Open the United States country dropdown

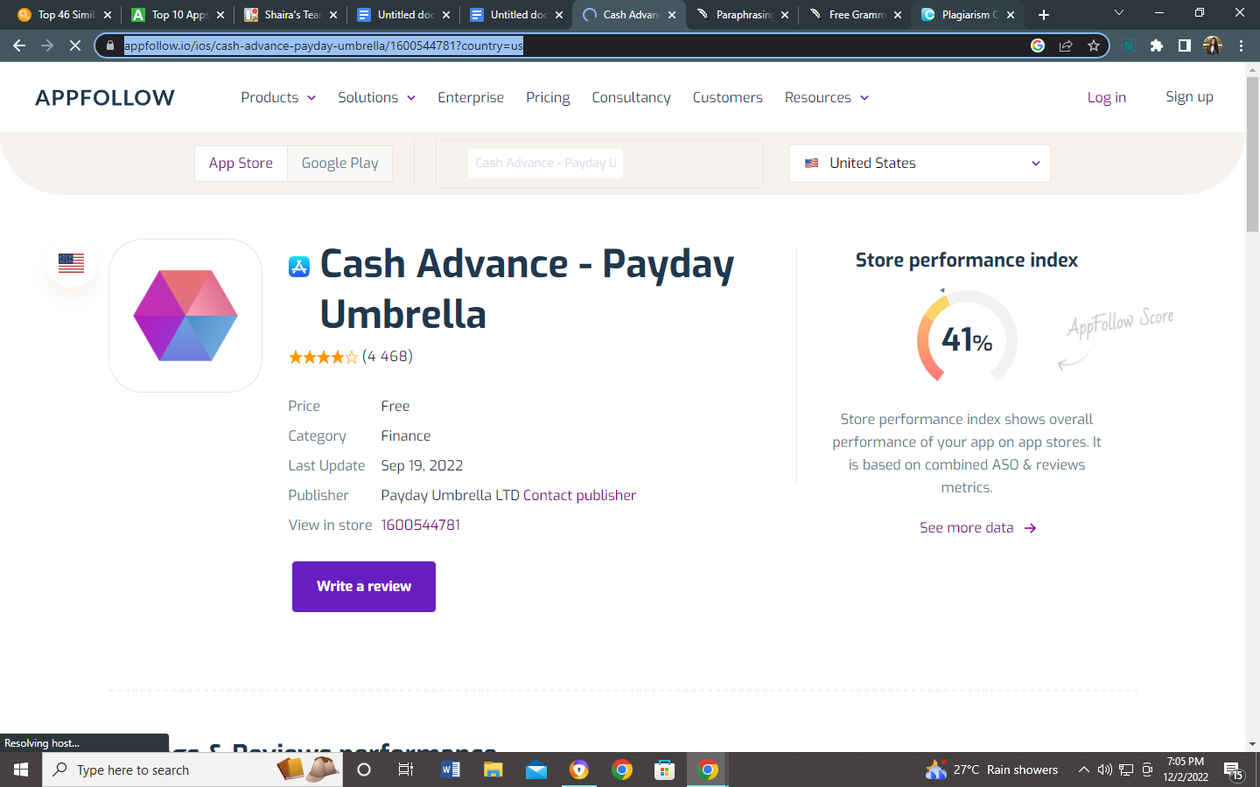pos(919,164)
